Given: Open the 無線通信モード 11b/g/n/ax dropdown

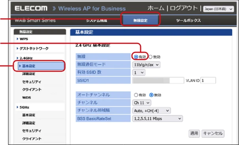Looking at the screenshot, I should (x=146, y=65).
